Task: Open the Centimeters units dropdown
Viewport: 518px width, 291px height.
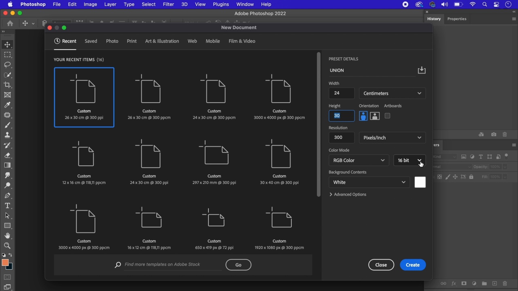Action: [x=392, y=93]
